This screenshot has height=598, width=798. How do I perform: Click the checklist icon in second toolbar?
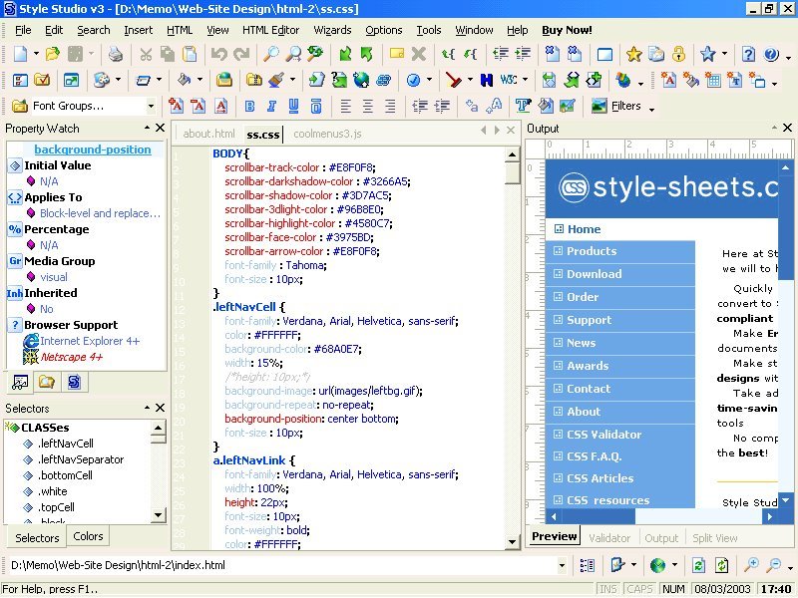pos(42,80)
